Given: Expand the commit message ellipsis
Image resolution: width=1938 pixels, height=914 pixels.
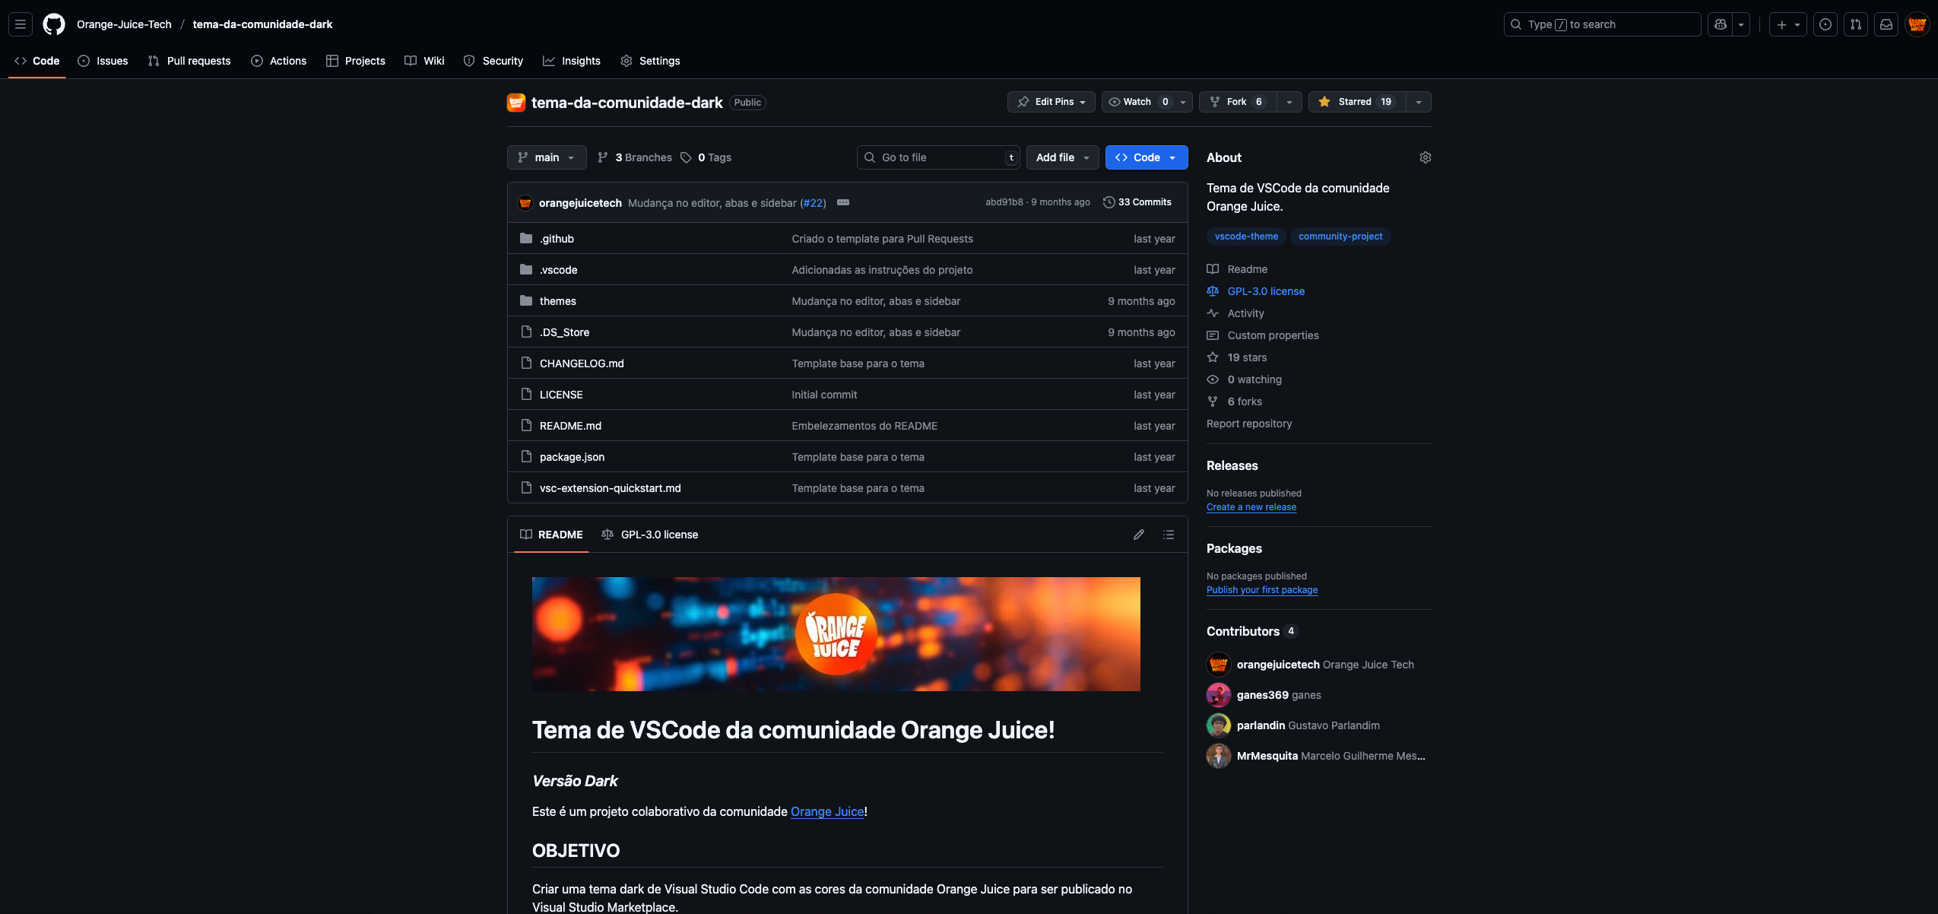Looking at the screenshot, I should click(x=842, y=202).
